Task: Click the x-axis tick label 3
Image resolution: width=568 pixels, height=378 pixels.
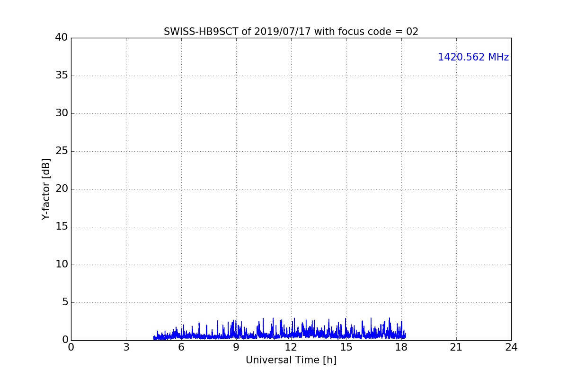Action: pyautogui.click(x=126, y=347)
